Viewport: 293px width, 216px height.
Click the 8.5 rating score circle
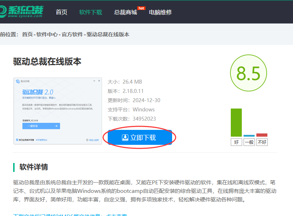249,74
